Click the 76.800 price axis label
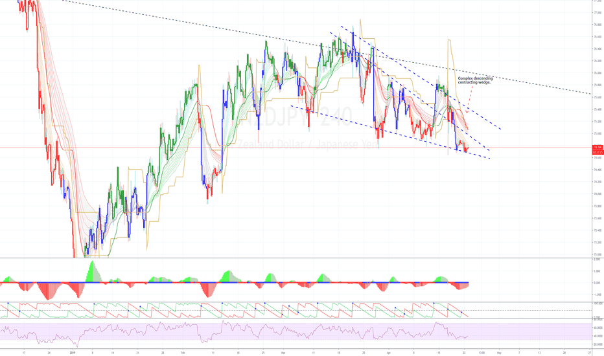604x356 pixels. 598,25
